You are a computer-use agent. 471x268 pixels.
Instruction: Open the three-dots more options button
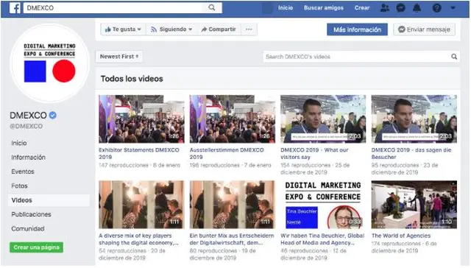[249, 29]
